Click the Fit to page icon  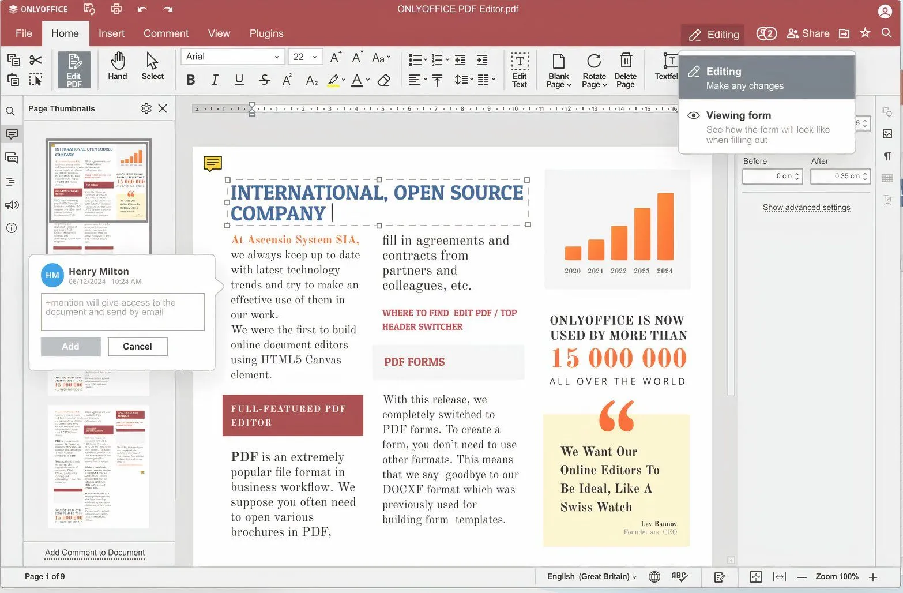756,577
